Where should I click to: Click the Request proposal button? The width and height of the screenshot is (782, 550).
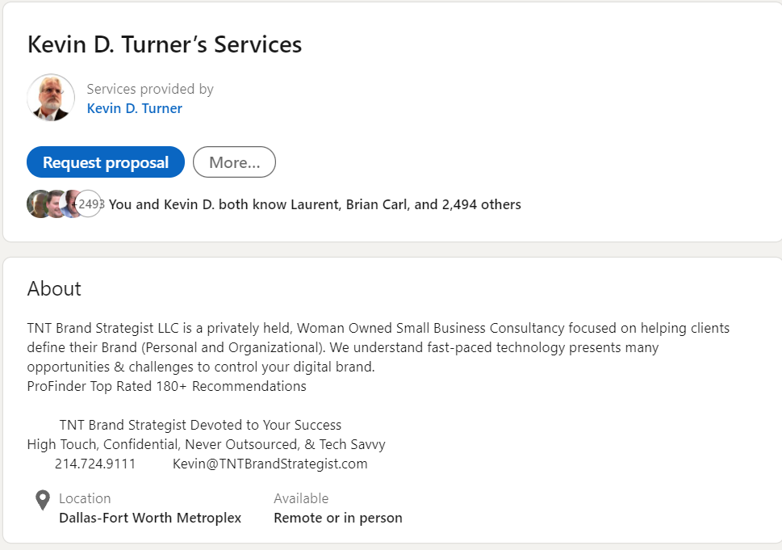[106, 162]
